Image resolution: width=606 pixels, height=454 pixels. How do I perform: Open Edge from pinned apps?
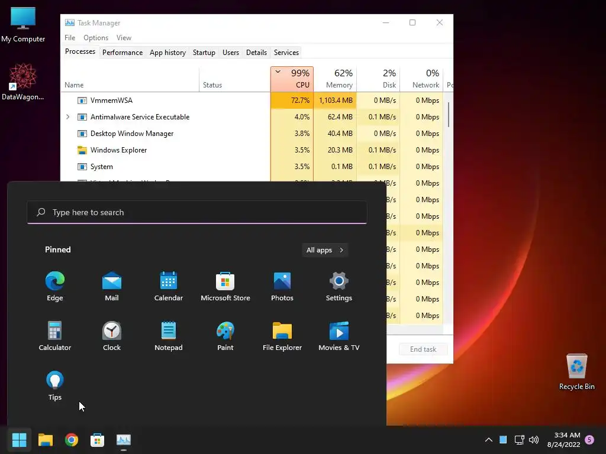click(x=55, y=286)
